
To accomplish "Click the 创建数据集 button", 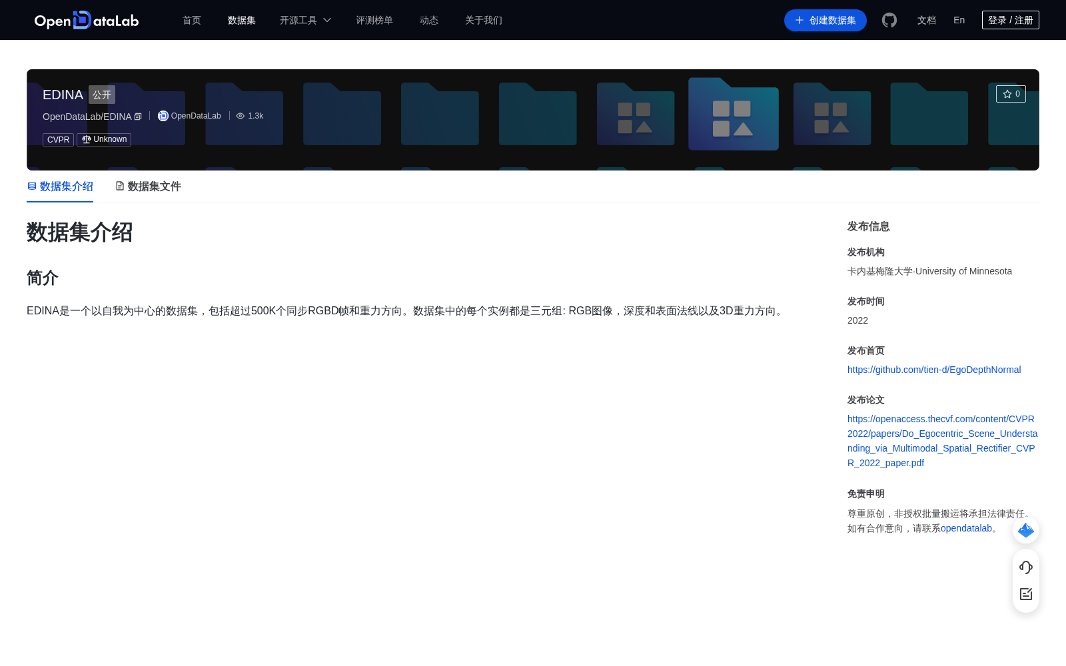I will click(x=825, y=20).
